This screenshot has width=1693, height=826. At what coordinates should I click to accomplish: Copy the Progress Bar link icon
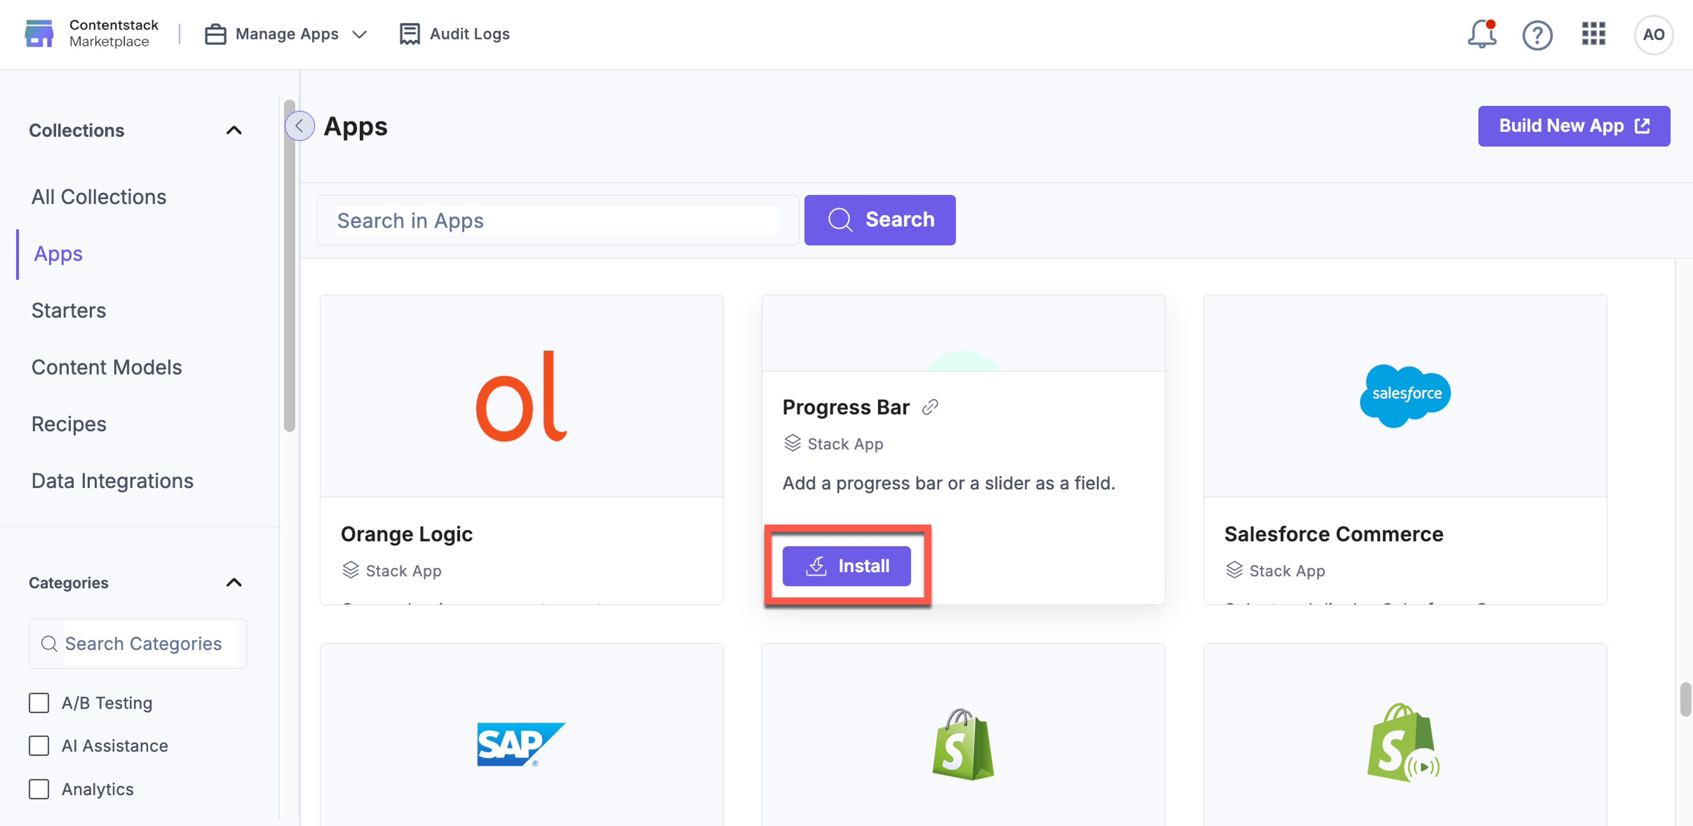(930, 407)
